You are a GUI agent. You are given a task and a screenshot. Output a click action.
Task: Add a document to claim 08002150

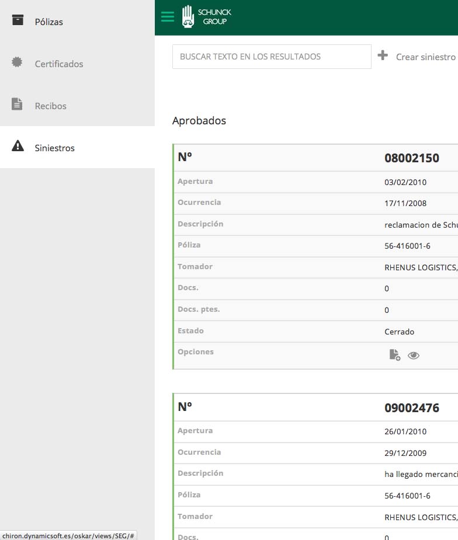click(x=395, y=355)
